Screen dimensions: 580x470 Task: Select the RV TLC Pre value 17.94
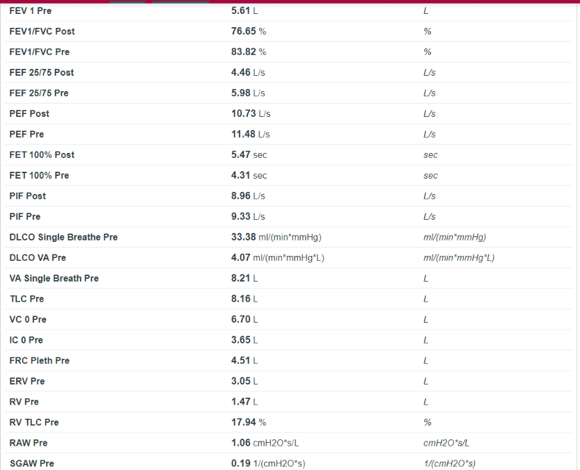[x=244, y=422]
